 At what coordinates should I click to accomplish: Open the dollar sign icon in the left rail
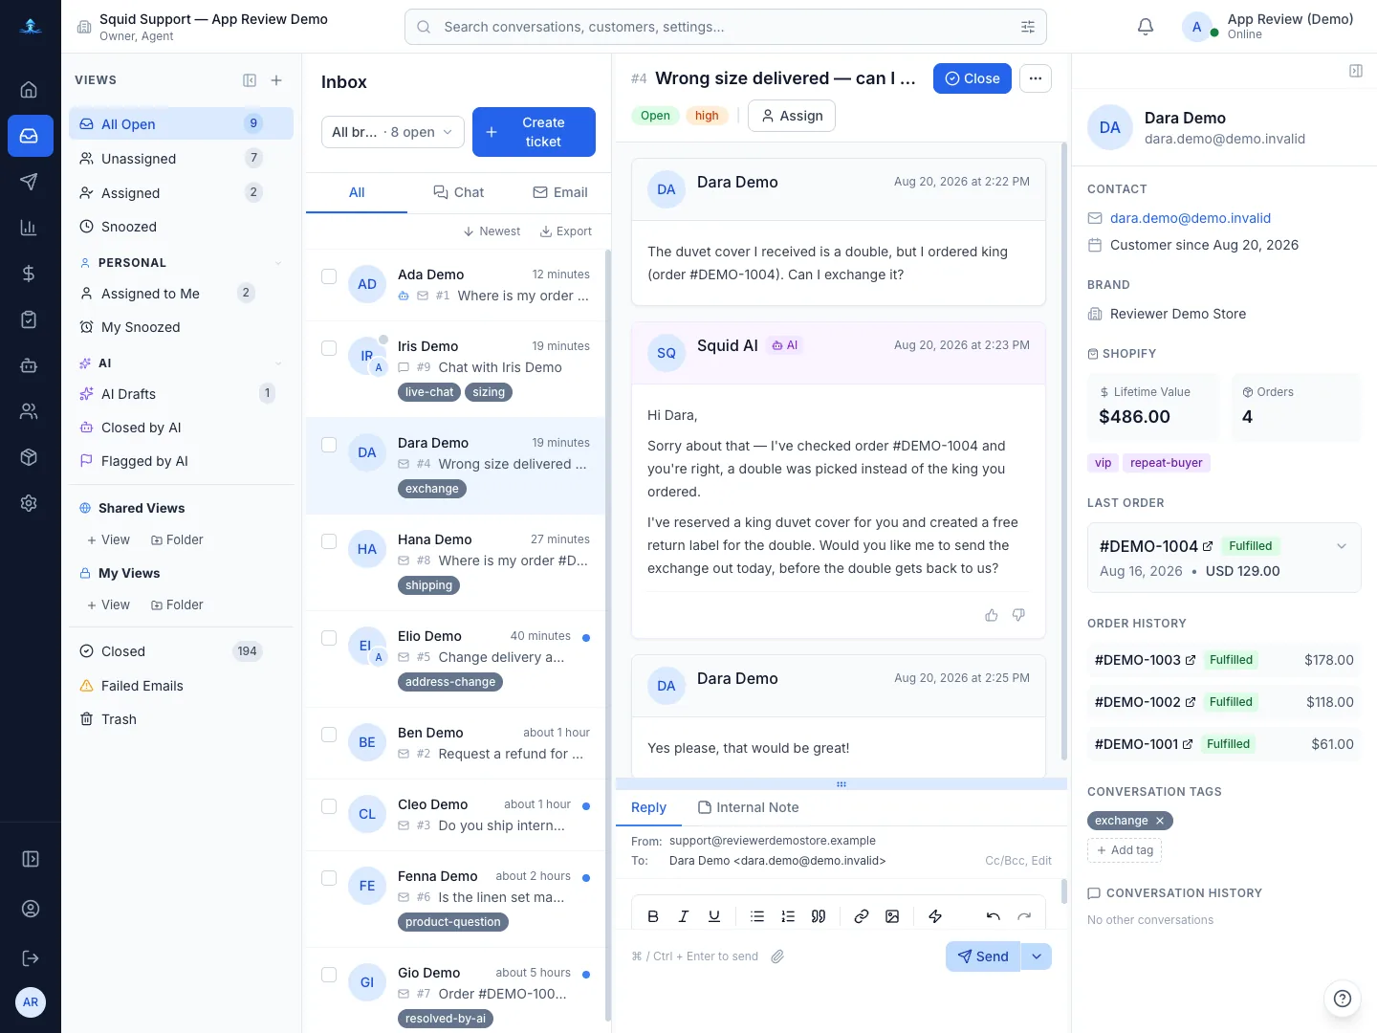(29, 274)
